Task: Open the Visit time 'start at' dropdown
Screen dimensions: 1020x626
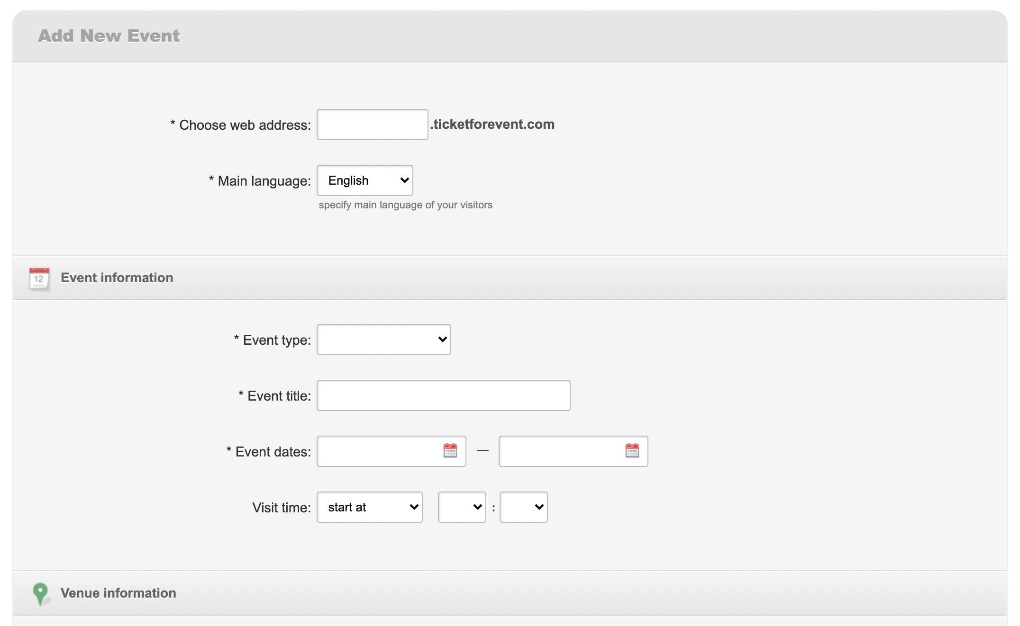Action: (369, 507)
